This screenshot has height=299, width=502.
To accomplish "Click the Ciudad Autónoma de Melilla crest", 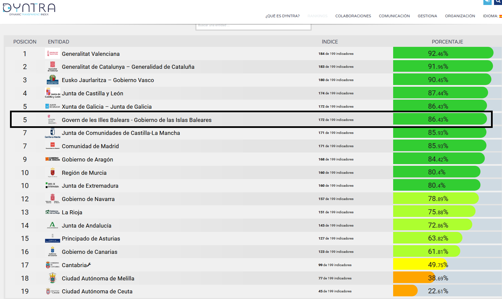I will [x=53, y=278].
